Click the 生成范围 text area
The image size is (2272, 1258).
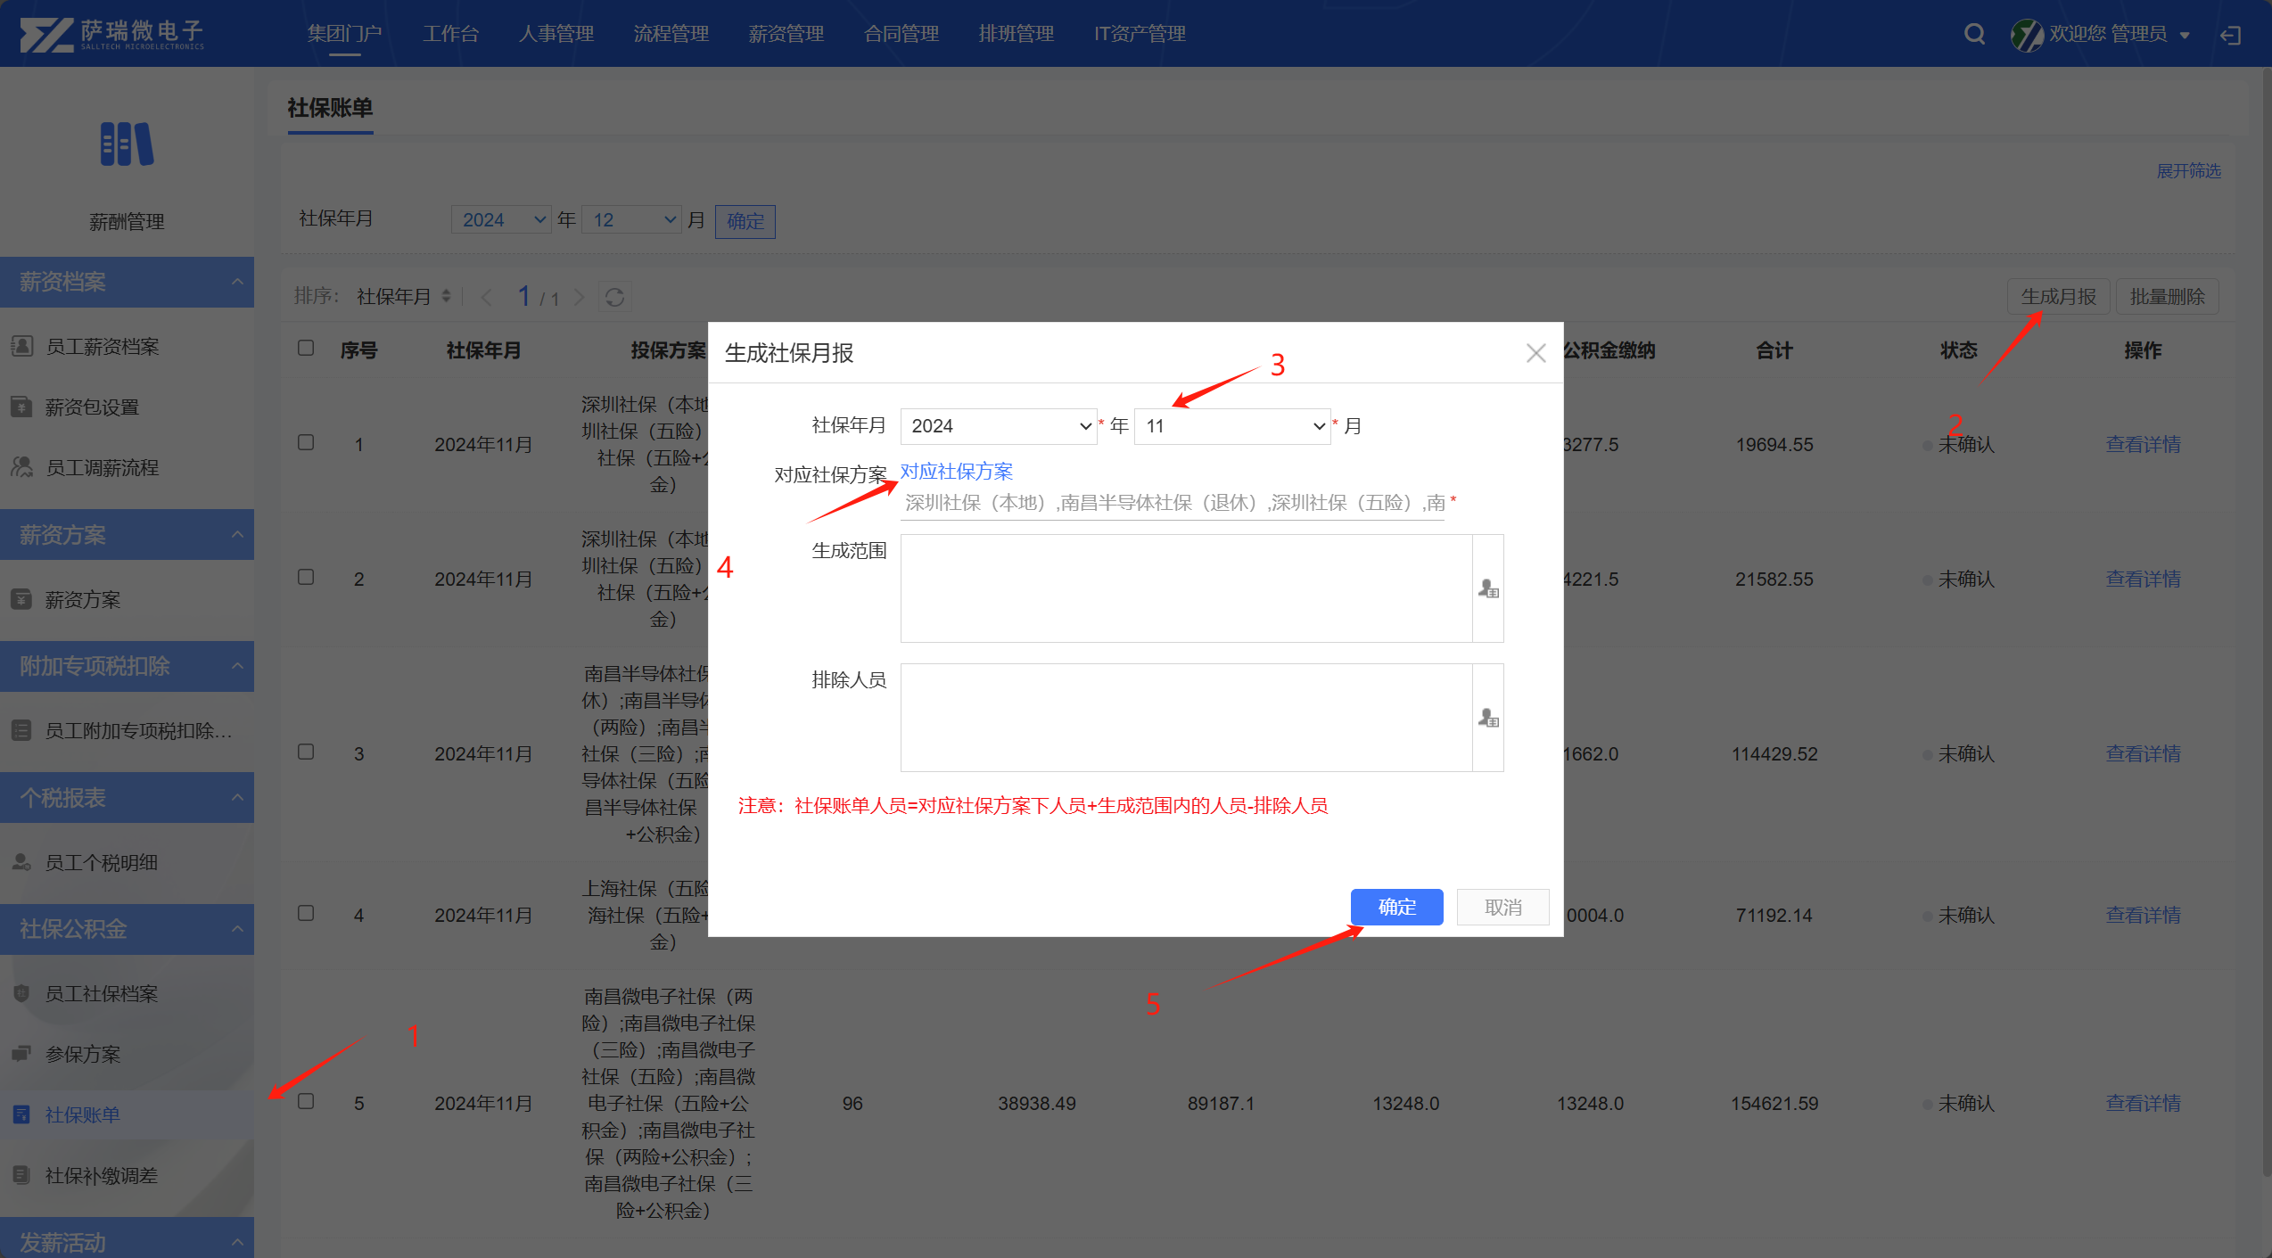pyautogui.click(x=1185, y=588)
